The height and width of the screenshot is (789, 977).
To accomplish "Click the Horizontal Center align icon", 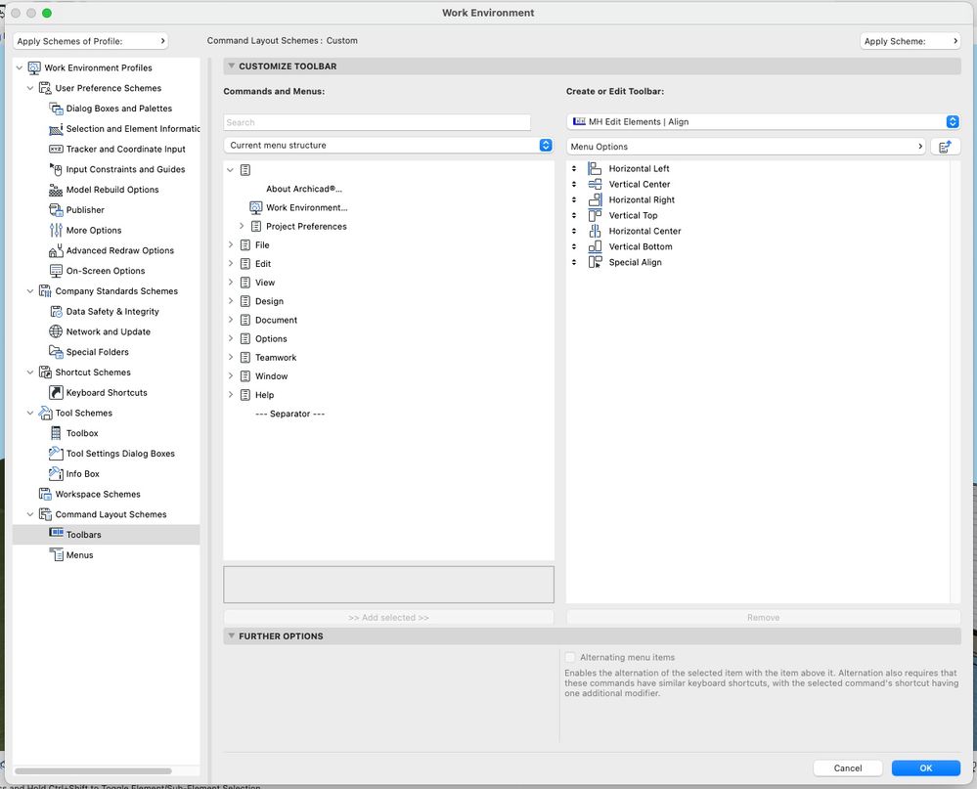I will coord(595,231).
